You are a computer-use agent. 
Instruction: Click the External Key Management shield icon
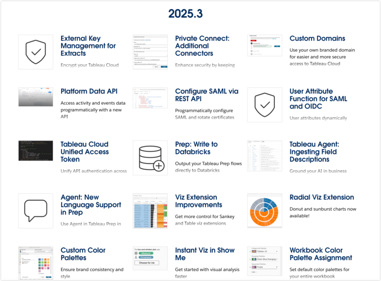point(36,52)
